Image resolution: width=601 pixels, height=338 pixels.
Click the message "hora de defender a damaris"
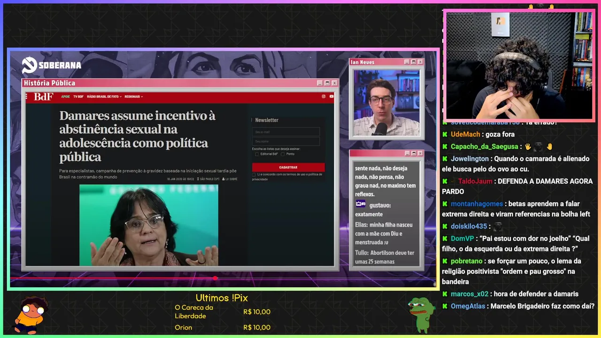pos(536,294)
